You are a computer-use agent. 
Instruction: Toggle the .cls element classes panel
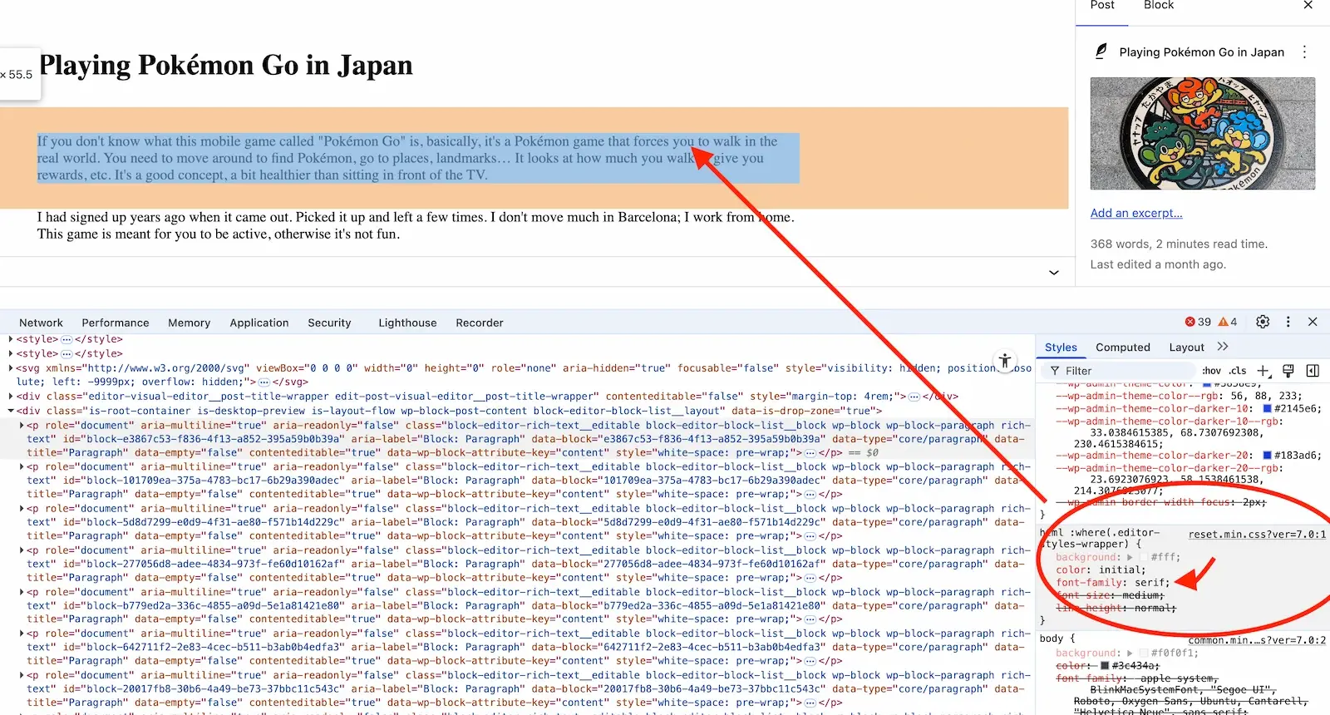(x=1239, y=371)
